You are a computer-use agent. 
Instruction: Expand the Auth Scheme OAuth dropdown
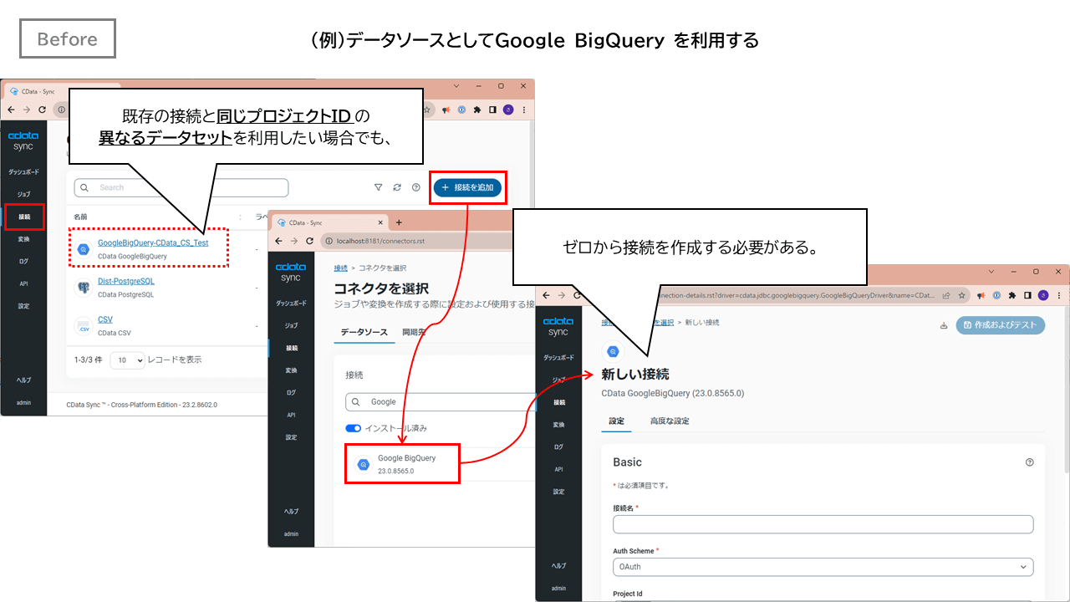823,567
